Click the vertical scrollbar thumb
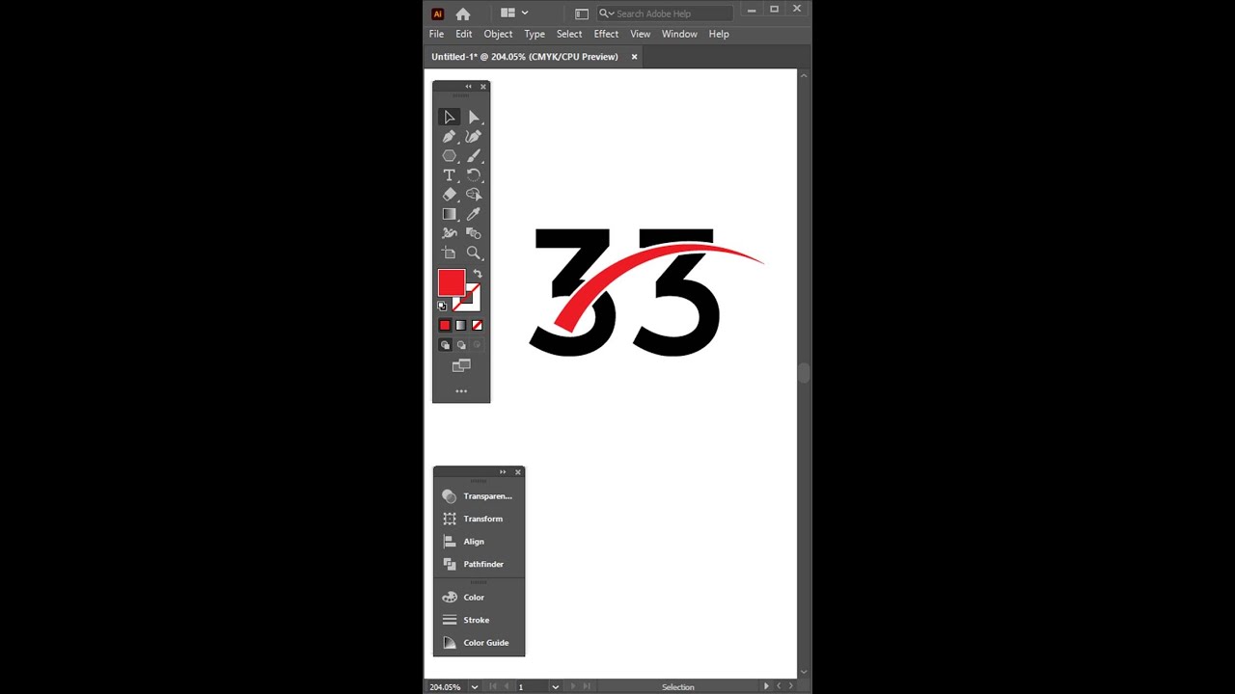This screenshot has height=694, width=1235. [x=804, y=373]
